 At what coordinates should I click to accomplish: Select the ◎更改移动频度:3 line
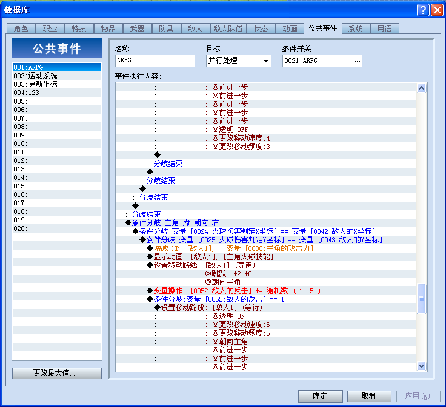point(266,147)
